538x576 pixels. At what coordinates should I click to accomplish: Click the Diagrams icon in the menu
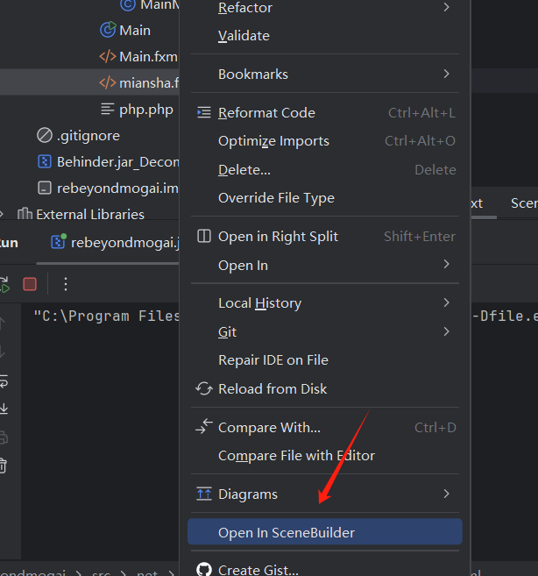[x=204, y=494]
